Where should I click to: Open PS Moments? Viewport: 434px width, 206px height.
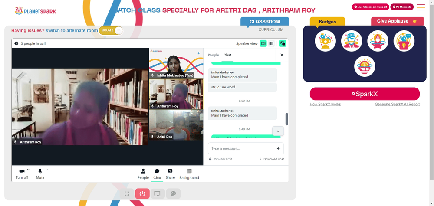(x=402, y=7)
